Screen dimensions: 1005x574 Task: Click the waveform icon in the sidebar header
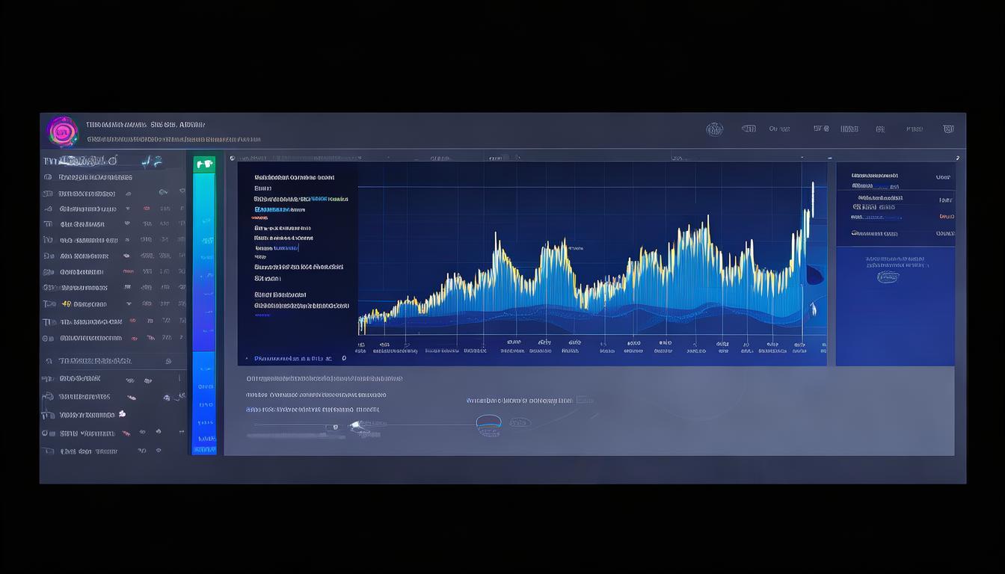click(x=152, y=161)
